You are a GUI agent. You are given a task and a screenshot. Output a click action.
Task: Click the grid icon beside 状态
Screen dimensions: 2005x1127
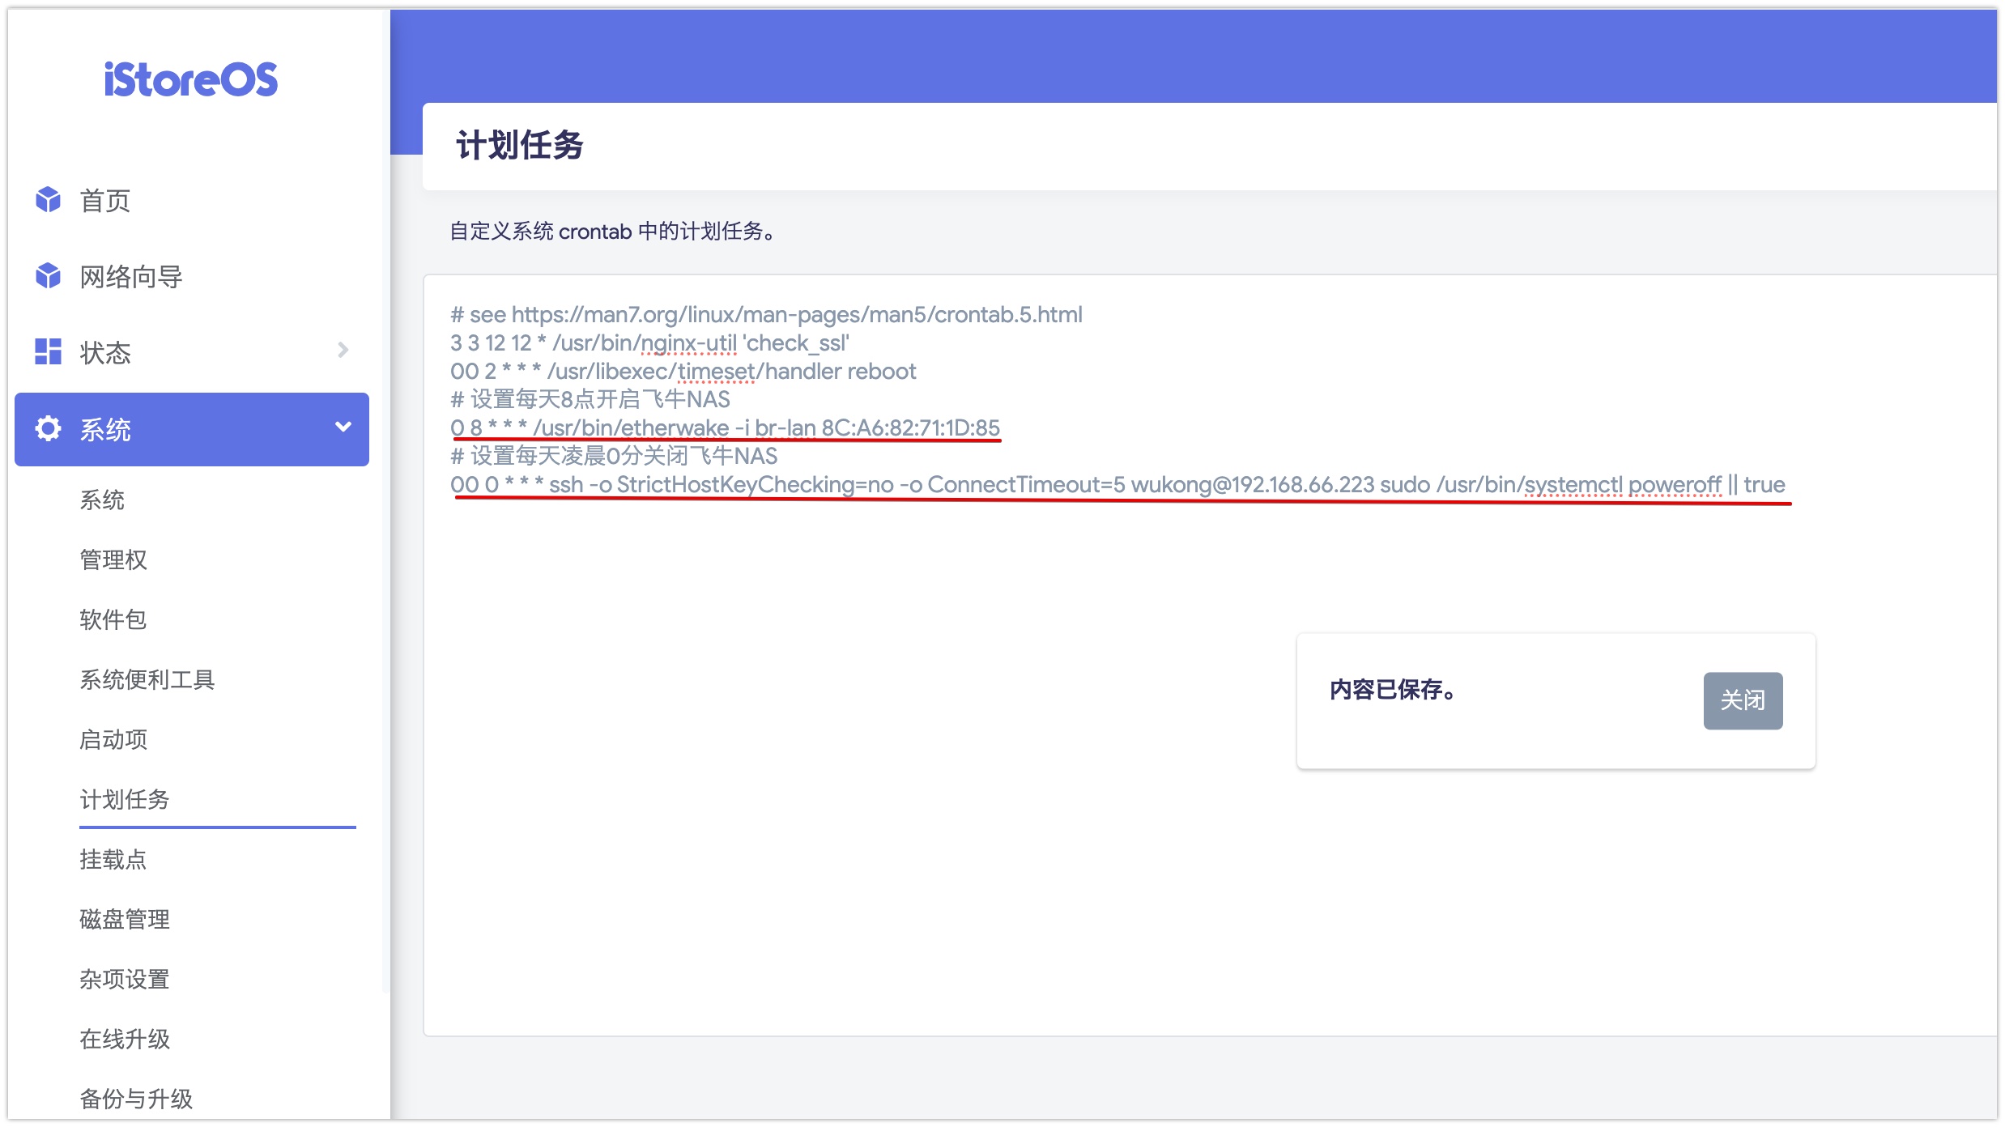pos(48,351)
